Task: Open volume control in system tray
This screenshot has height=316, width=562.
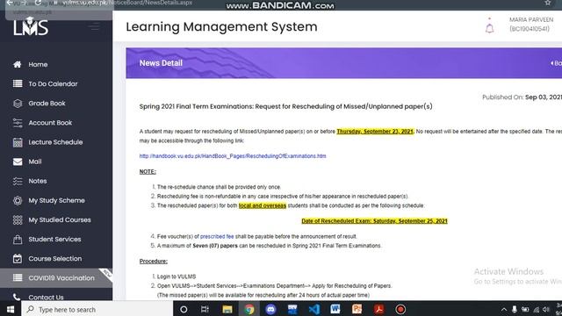Action: (546, 309)
